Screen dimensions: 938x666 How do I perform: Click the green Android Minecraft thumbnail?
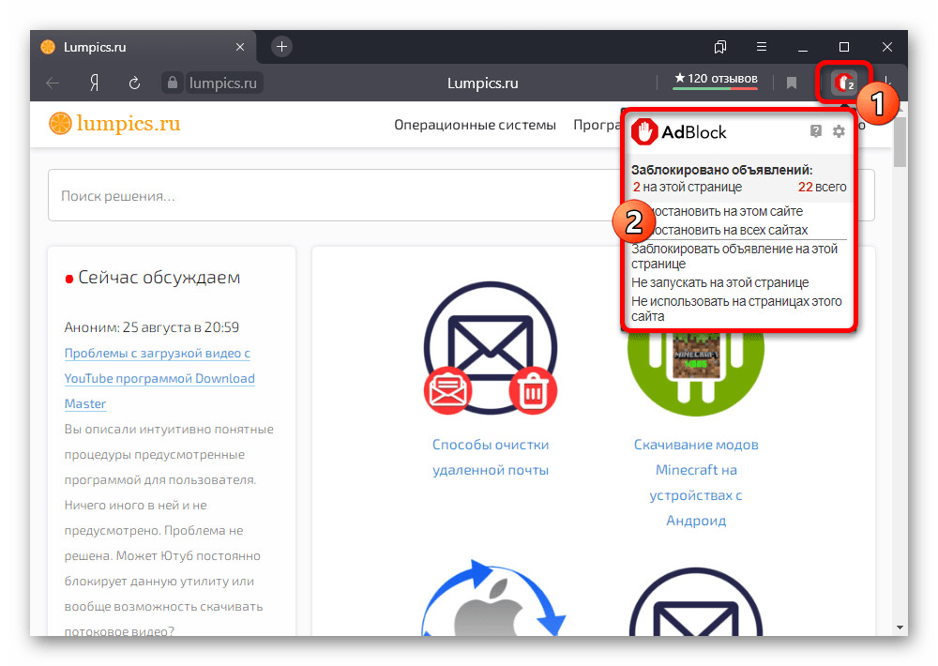[x=696, y=372]
